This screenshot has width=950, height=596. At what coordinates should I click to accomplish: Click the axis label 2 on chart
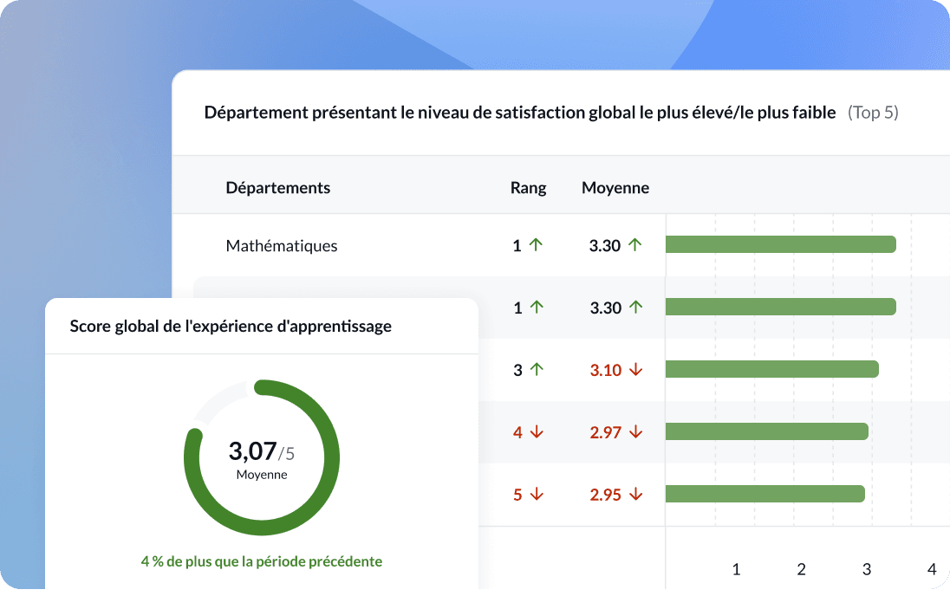click(x=801, y=569)
